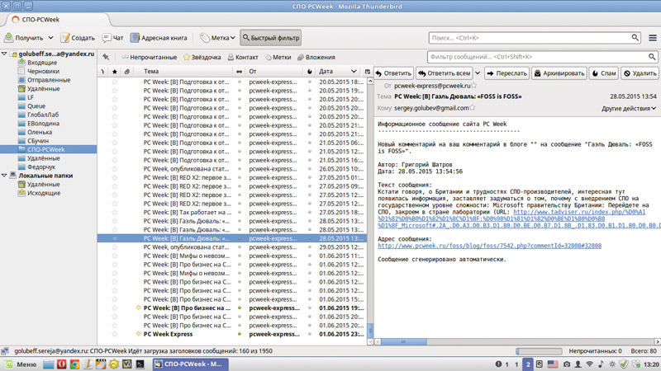Open the file manager from the taskbar
Image resolution: width=661 pixels, height=371 pixels.
coord(49,364)
